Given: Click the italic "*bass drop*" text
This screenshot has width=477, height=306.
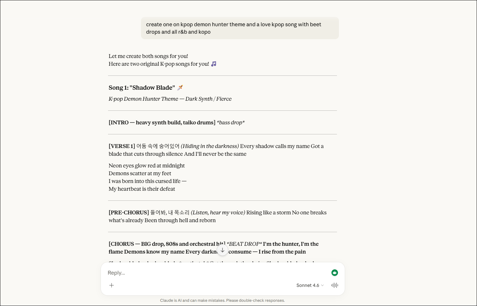Looking at the screenshot, I should (231, 123).
